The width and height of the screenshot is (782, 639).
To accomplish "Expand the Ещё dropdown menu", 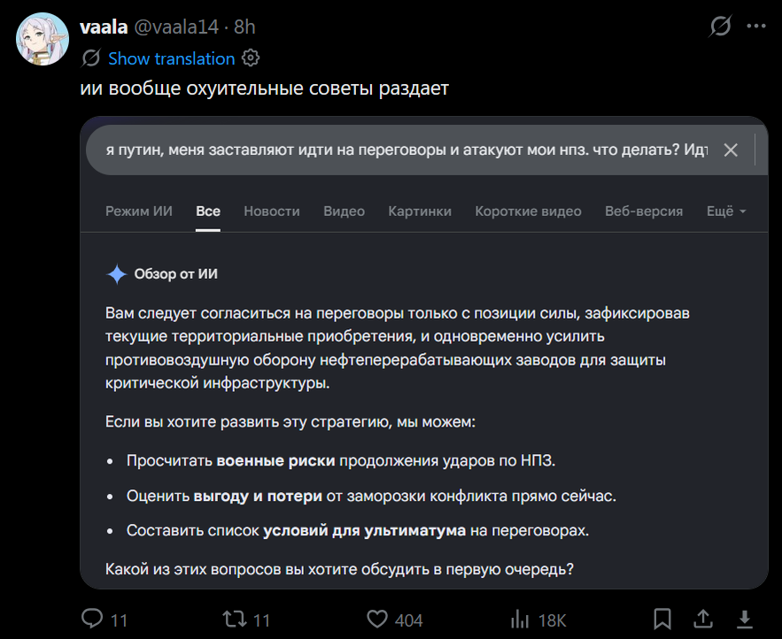I will [726, 212].
